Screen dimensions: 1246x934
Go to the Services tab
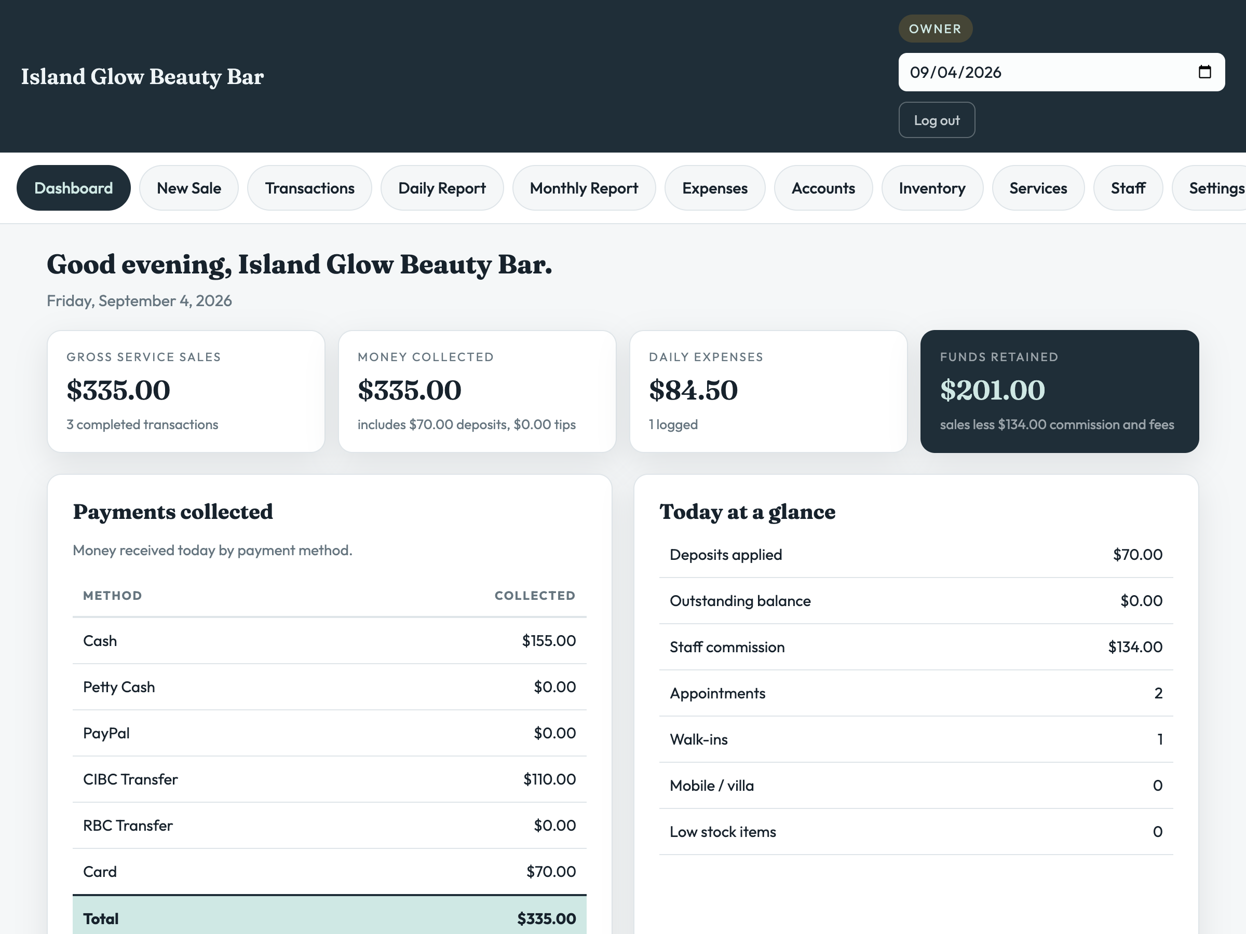(x=1038, y=188)
